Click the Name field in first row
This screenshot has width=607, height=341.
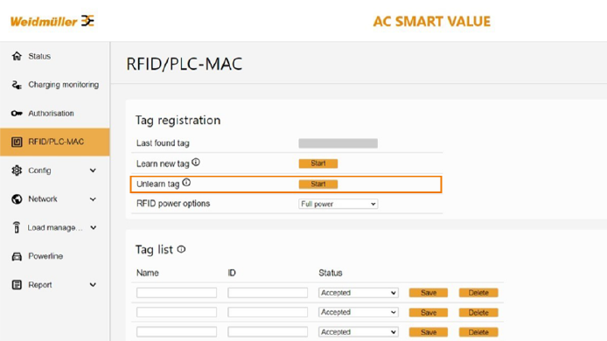pos(177,293)
